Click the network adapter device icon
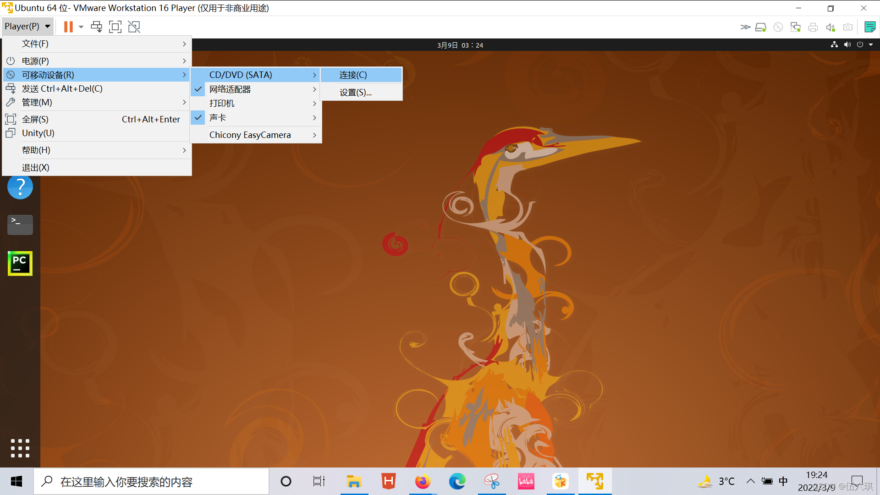This screenshot has width=880, height=495. pyautogui.click(x=796, y=27)
